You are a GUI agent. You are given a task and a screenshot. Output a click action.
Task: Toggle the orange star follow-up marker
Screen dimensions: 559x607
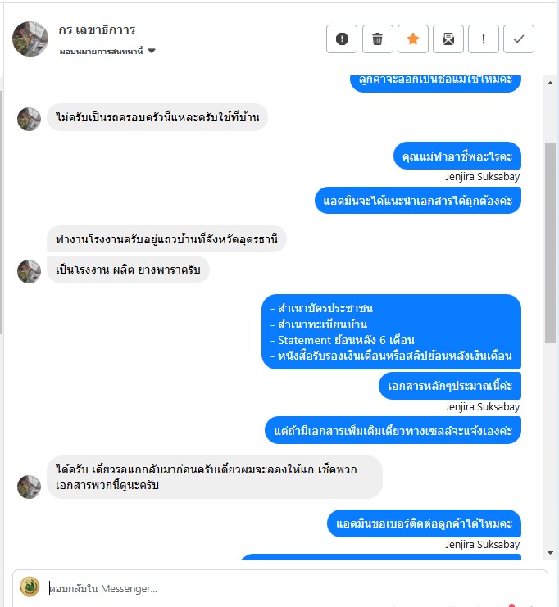[x=413, y=39]
